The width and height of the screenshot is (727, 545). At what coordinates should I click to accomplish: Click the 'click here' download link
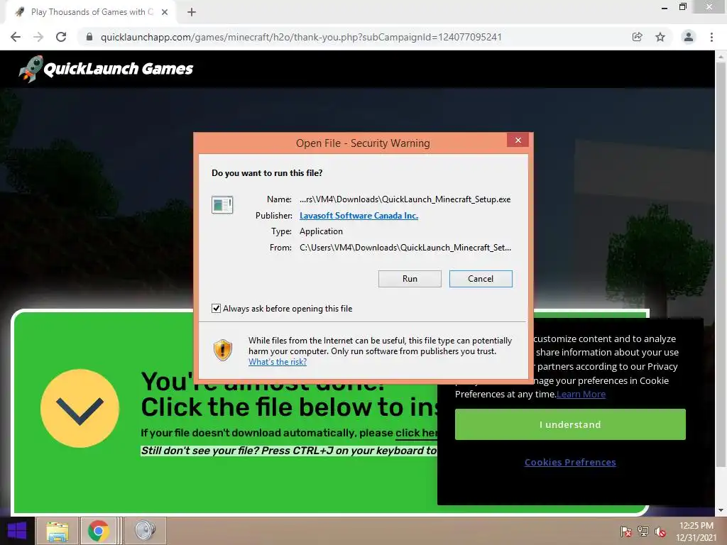(416, 433)
